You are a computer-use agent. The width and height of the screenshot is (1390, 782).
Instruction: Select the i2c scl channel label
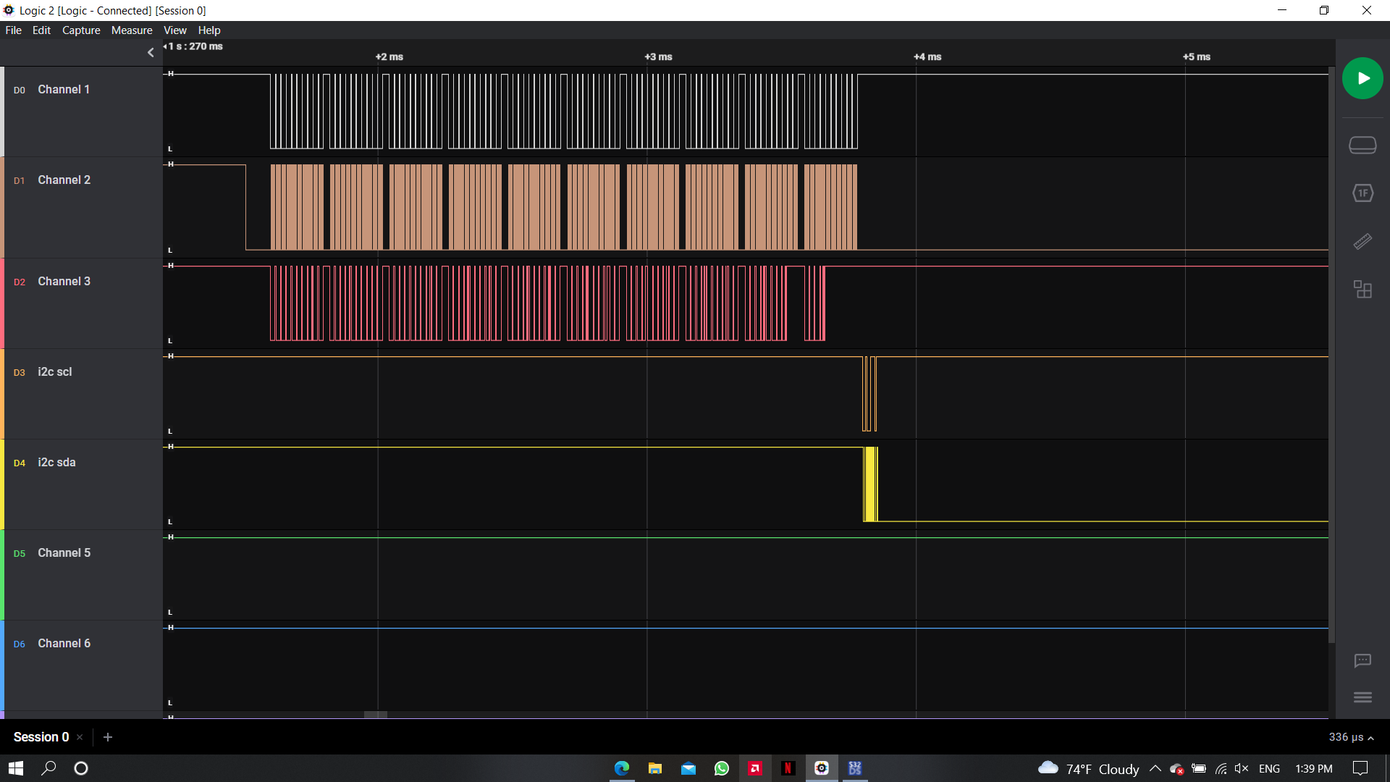click(55, 372)
